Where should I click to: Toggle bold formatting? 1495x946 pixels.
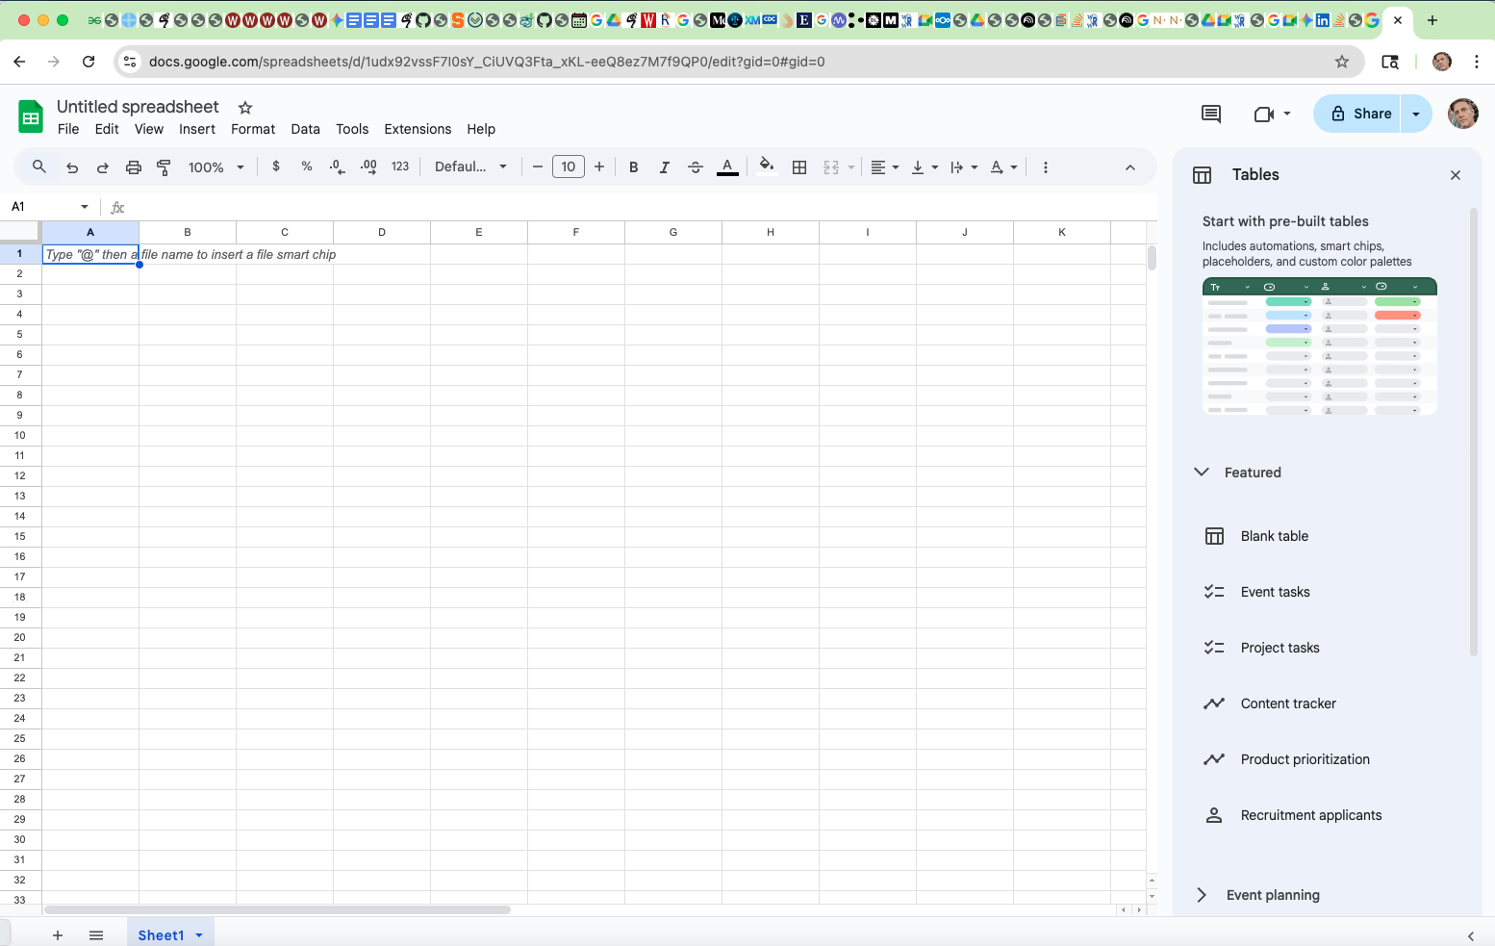[633, 167]
